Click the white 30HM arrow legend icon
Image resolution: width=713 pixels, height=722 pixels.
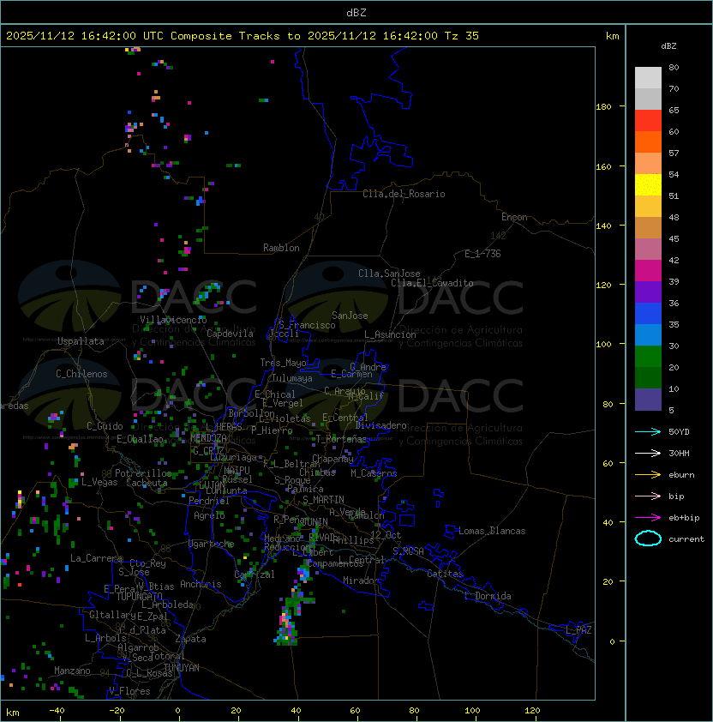(648, 453)
